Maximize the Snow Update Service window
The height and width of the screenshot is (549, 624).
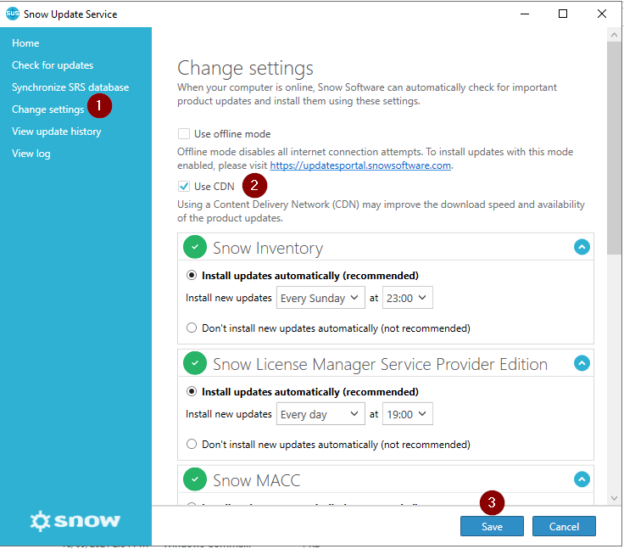(563, 14)
